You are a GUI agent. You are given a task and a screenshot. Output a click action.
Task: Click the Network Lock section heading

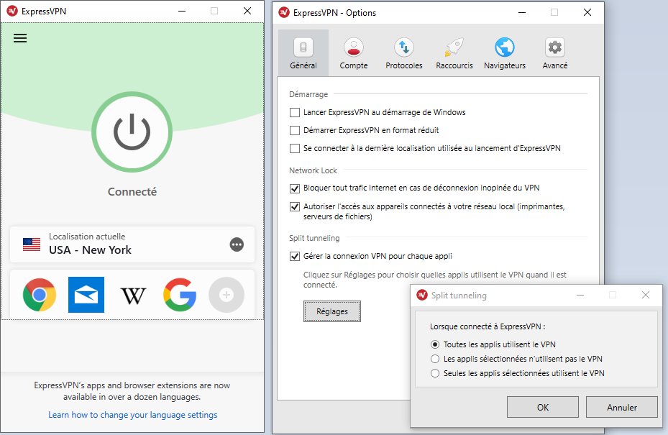click(313, 170)
